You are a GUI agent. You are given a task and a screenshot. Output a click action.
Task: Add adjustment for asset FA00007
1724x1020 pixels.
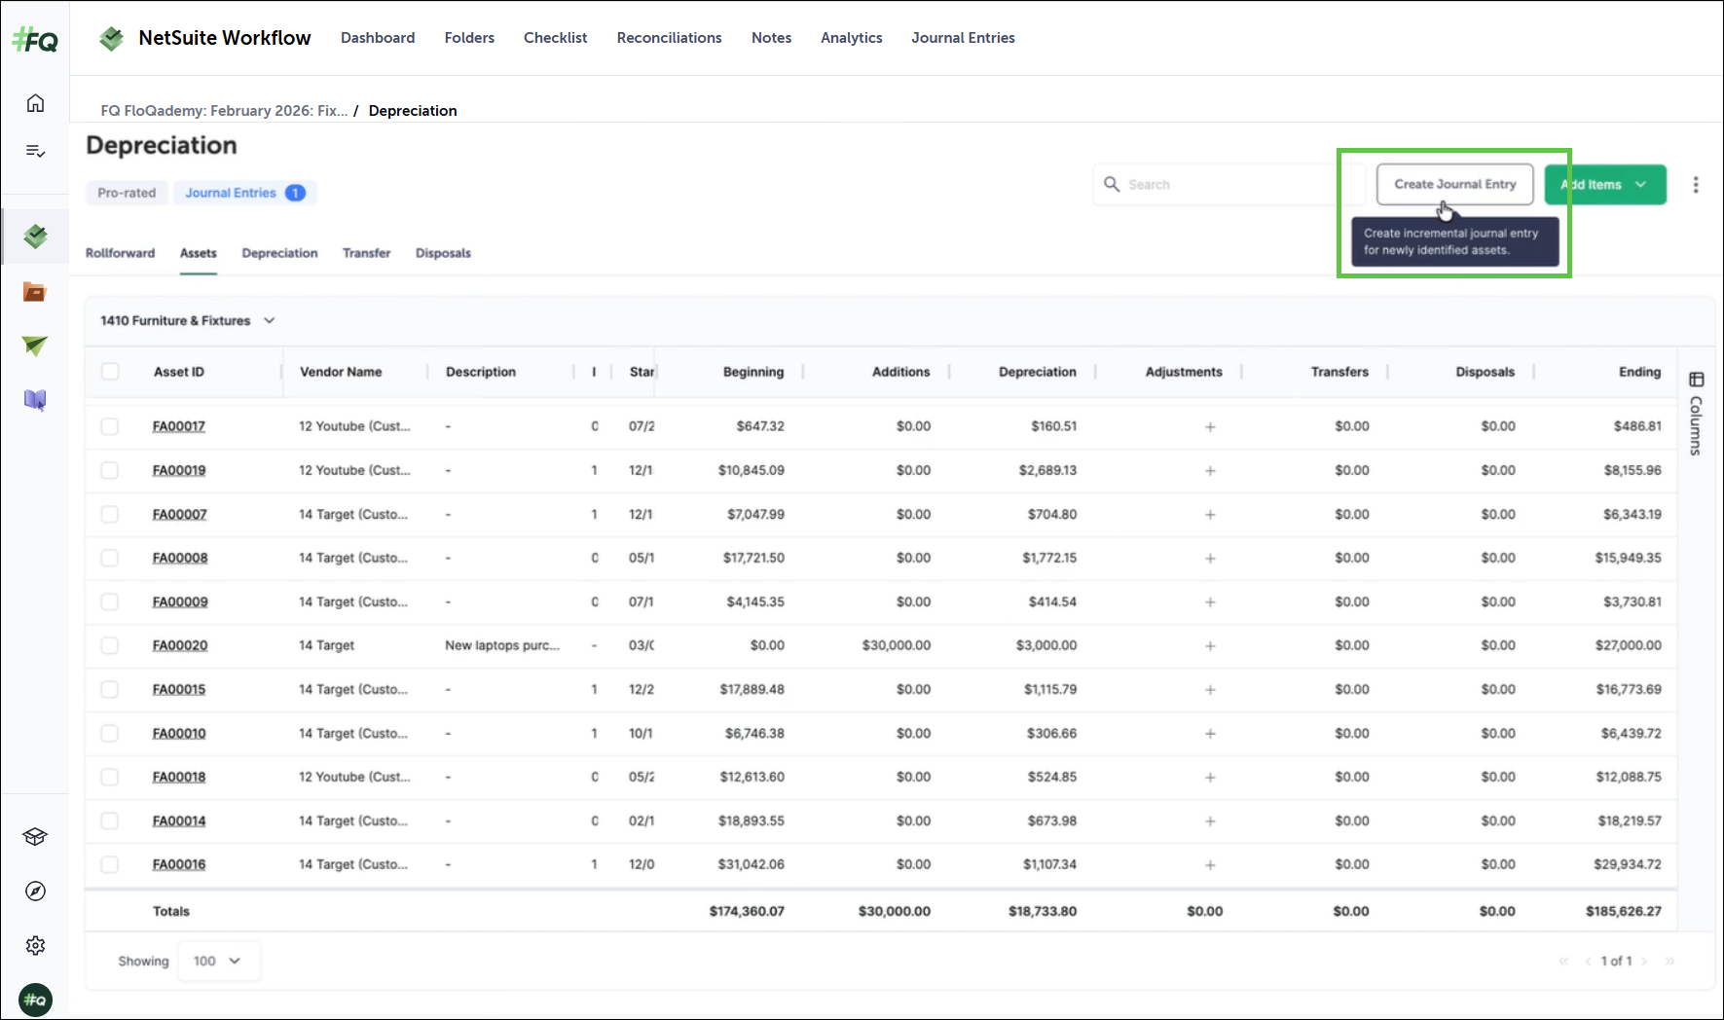pos(1210,514)
